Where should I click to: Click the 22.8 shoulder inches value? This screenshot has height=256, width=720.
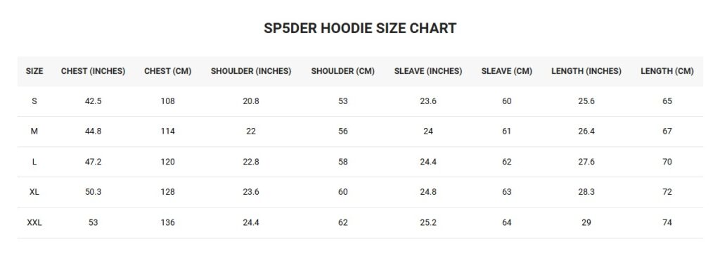(x=251, y=162)
